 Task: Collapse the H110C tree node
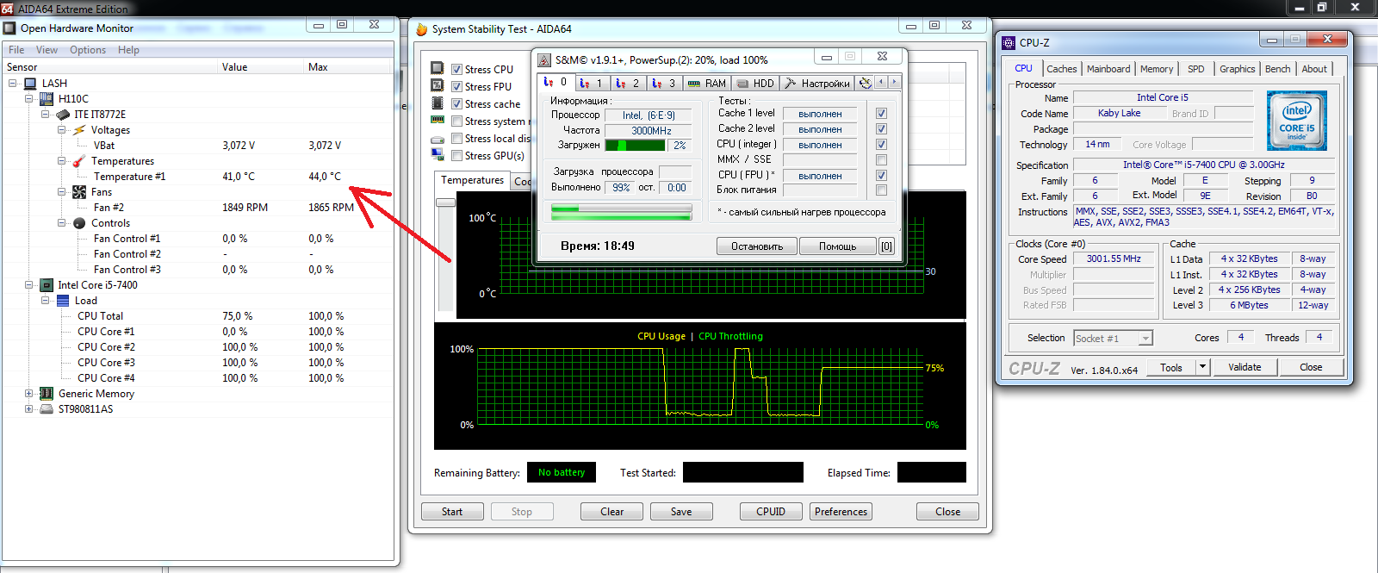click(x=29, y=99)
